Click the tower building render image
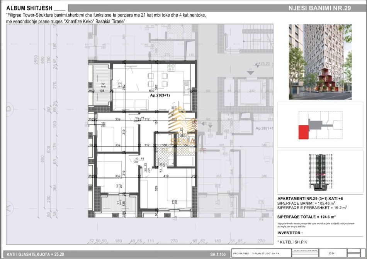This screenshot has height=259, width=367. 320,62
